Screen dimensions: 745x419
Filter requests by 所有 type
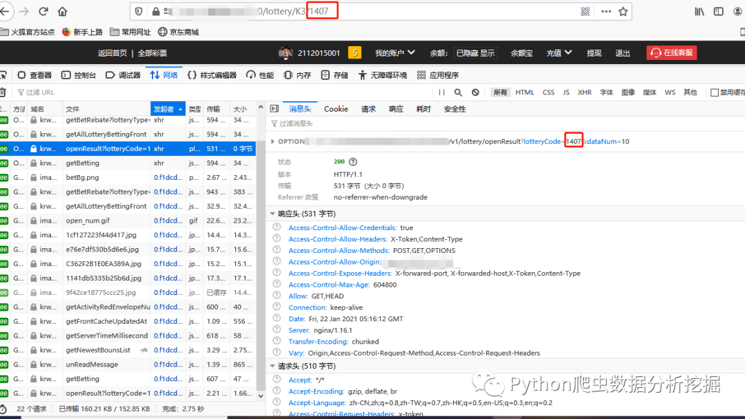(x=500, y=92)
